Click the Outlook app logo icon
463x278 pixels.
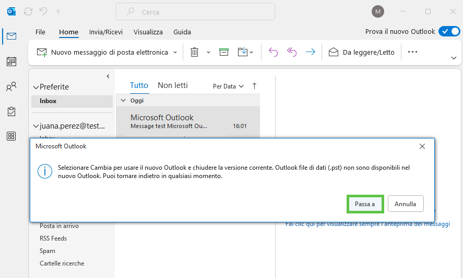tap(11, 11)
